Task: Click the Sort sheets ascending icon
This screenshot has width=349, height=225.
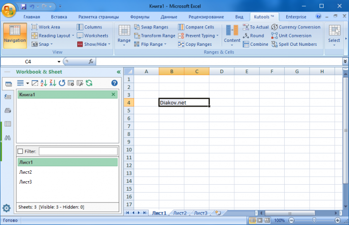Action: click(x=44, y=83)
